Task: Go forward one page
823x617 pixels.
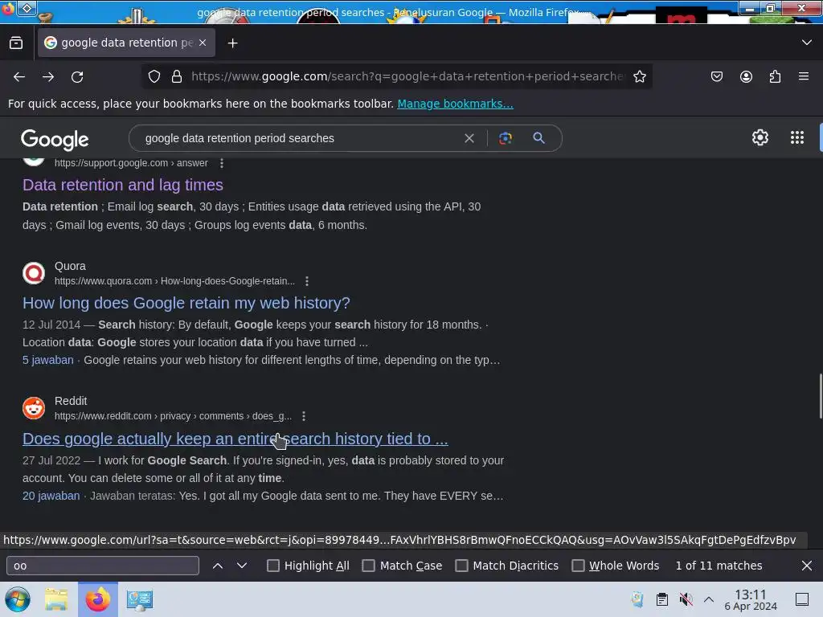Action: 48,76
